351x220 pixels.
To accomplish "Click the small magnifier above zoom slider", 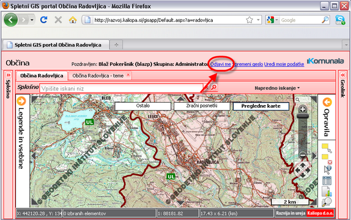I will [298, 100].
